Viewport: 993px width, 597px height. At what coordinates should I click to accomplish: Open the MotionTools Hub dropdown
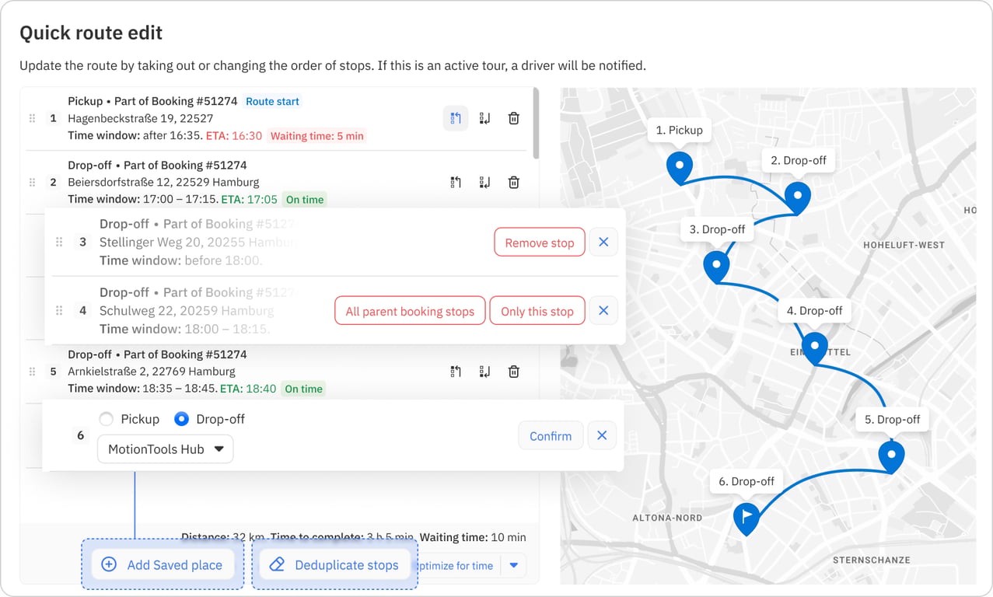click(x=166, y=449)
